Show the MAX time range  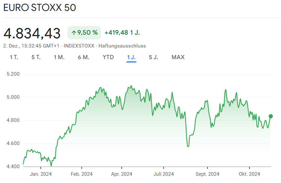pyautogui.click(x=178, y=57)
